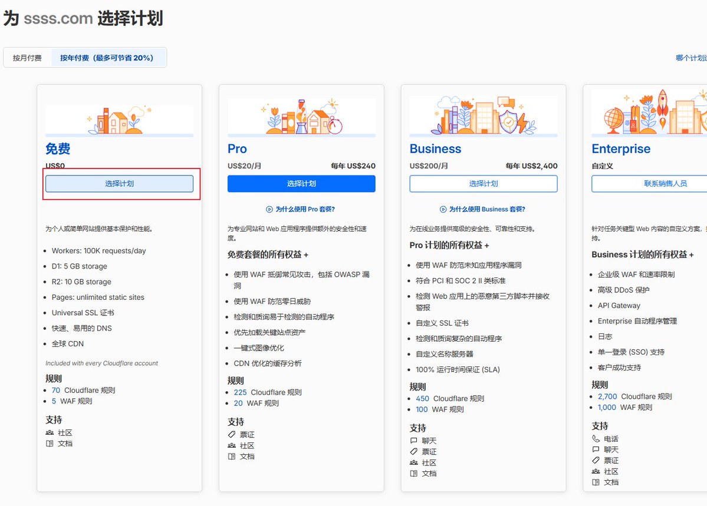Click Business plan chat 聊天 icon
This screenshot has width=707, height=506.
click(x=413, y=441)
